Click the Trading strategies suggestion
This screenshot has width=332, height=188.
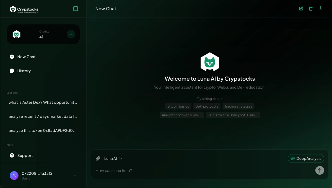(238, 106)
